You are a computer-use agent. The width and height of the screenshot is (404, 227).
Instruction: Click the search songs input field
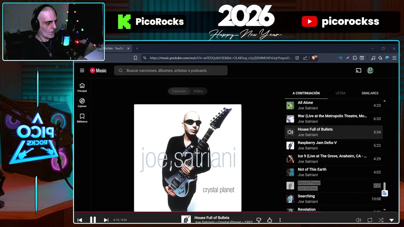[x=171, y=71]
